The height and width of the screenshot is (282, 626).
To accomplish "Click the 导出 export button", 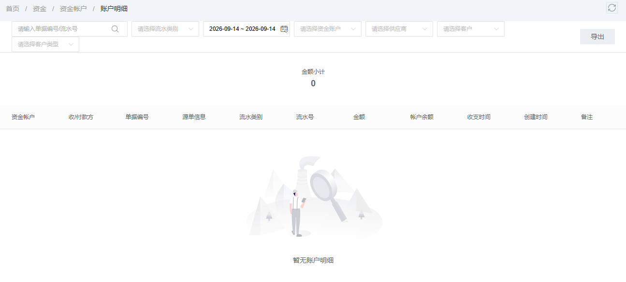I will click(x=597, y=37).
